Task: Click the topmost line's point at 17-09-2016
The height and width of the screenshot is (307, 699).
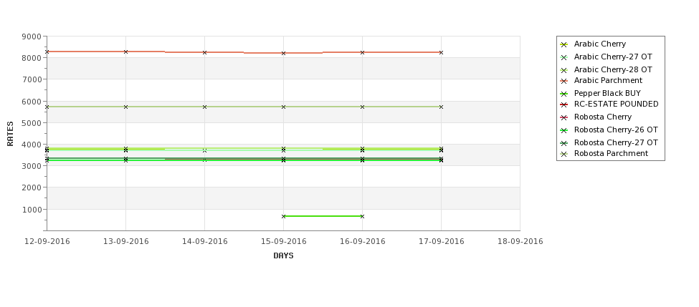Action: click(x=441, y=52)
